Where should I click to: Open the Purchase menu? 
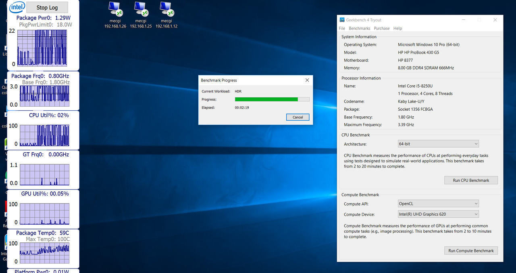382,28
